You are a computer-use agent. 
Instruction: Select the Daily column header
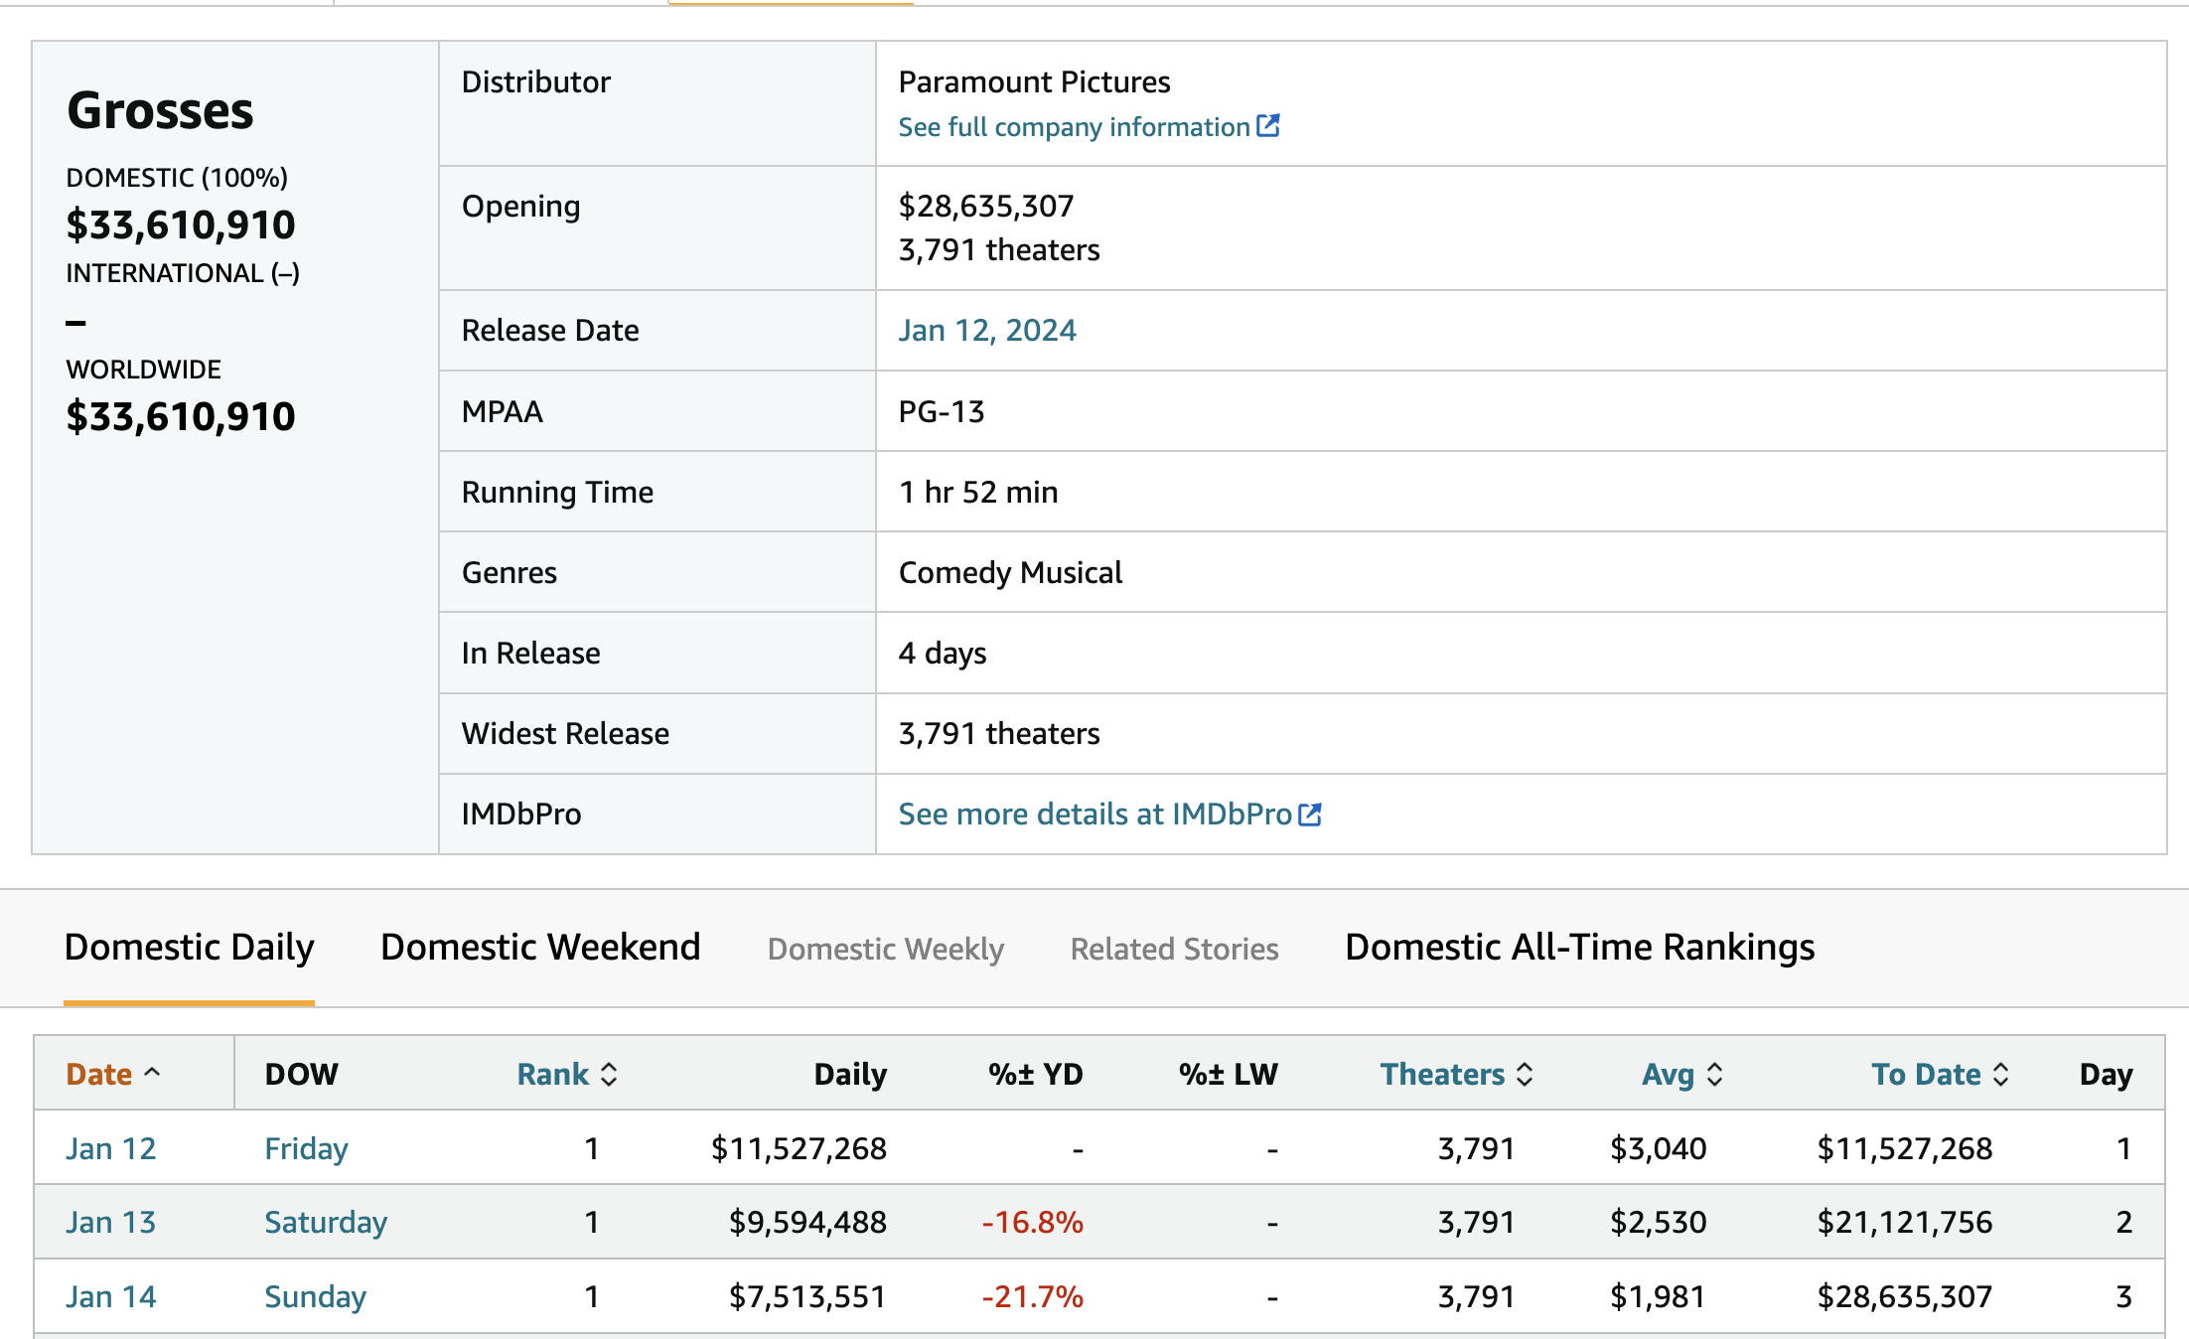[x=850, y=1075]
